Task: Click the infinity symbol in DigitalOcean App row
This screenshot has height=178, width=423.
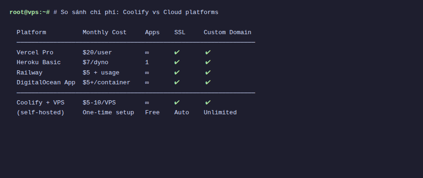Action: [147, 82]
